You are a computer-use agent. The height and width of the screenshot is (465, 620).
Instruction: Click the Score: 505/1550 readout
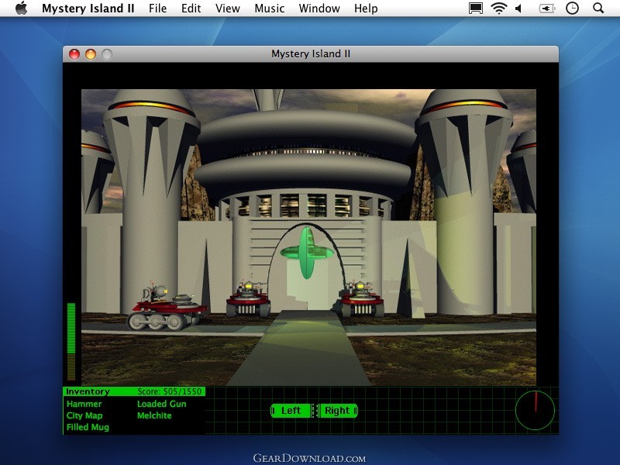click(170, 391)
